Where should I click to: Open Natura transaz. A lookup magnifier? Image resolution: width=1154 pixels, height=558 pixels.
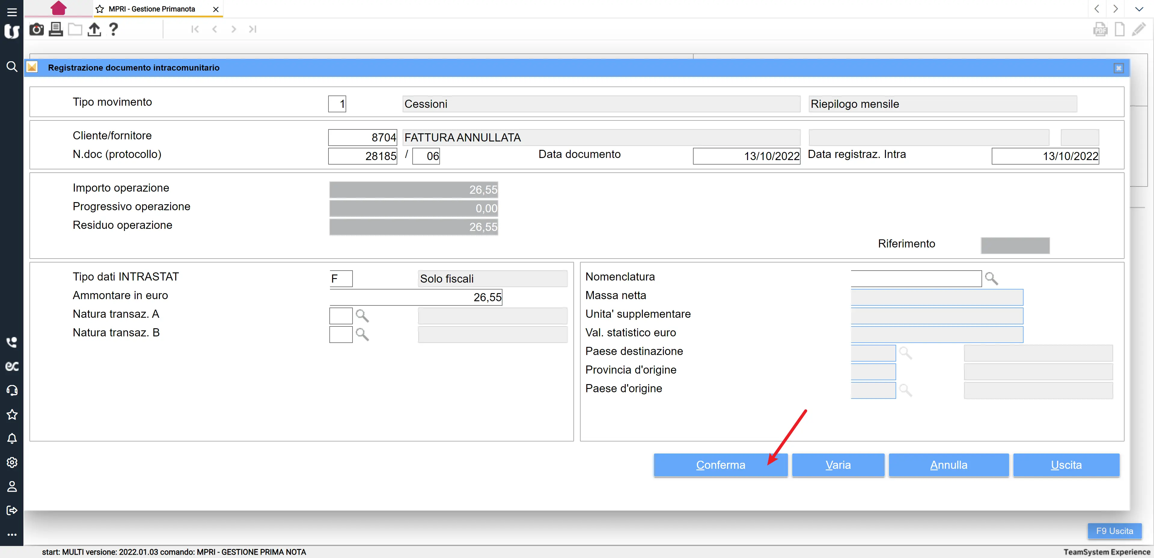pos(362,316)
